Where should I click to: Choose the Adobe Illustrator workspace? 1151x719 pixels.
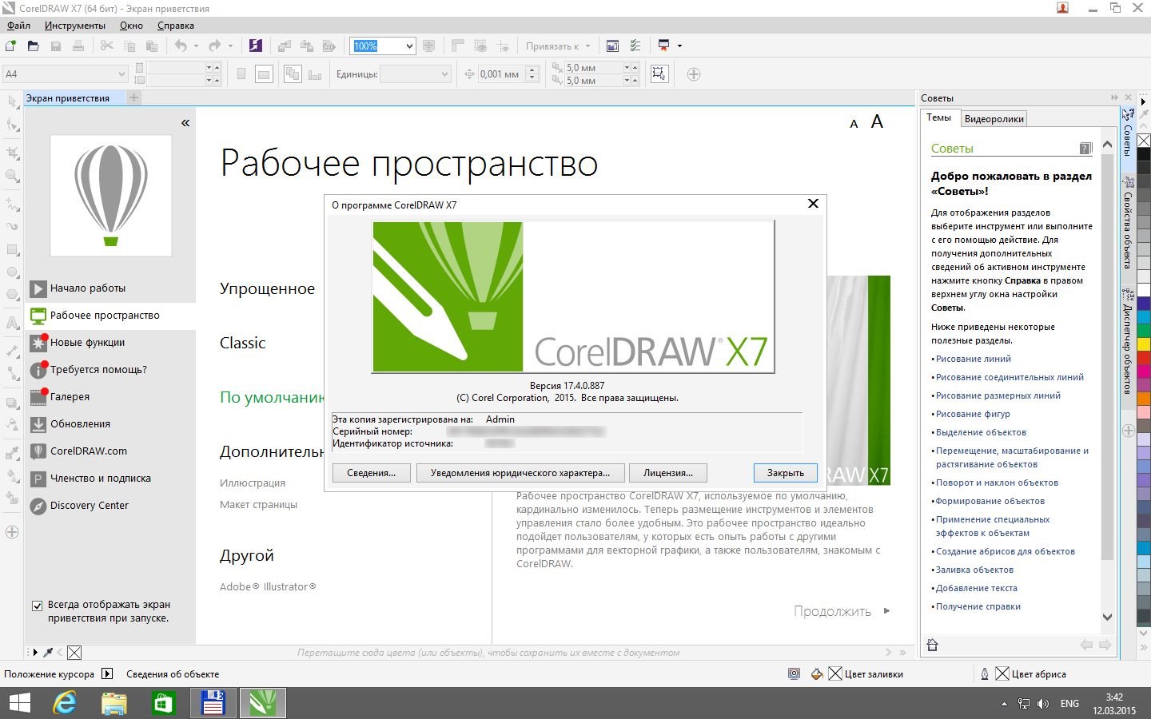[x=268, y=586]
